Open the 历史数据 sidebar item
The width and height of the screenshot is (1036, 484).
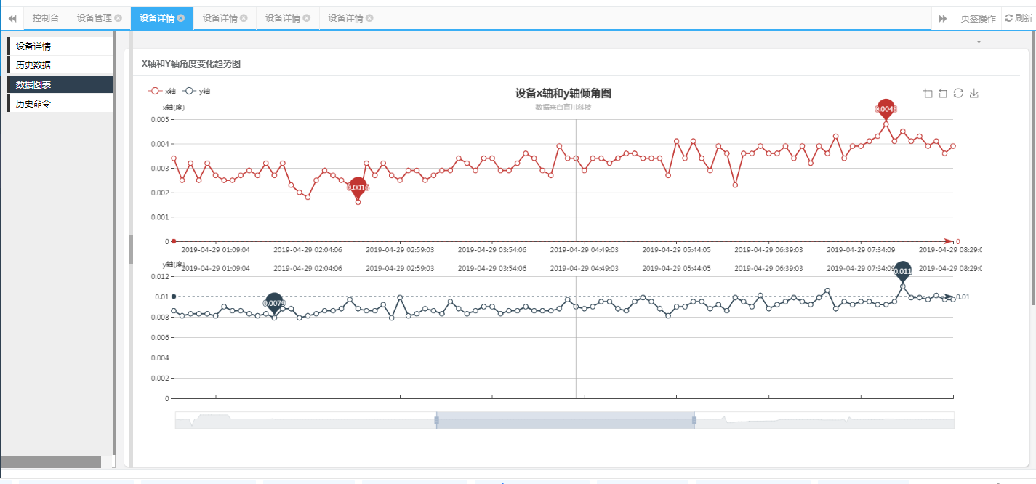(x=33, y=65)
